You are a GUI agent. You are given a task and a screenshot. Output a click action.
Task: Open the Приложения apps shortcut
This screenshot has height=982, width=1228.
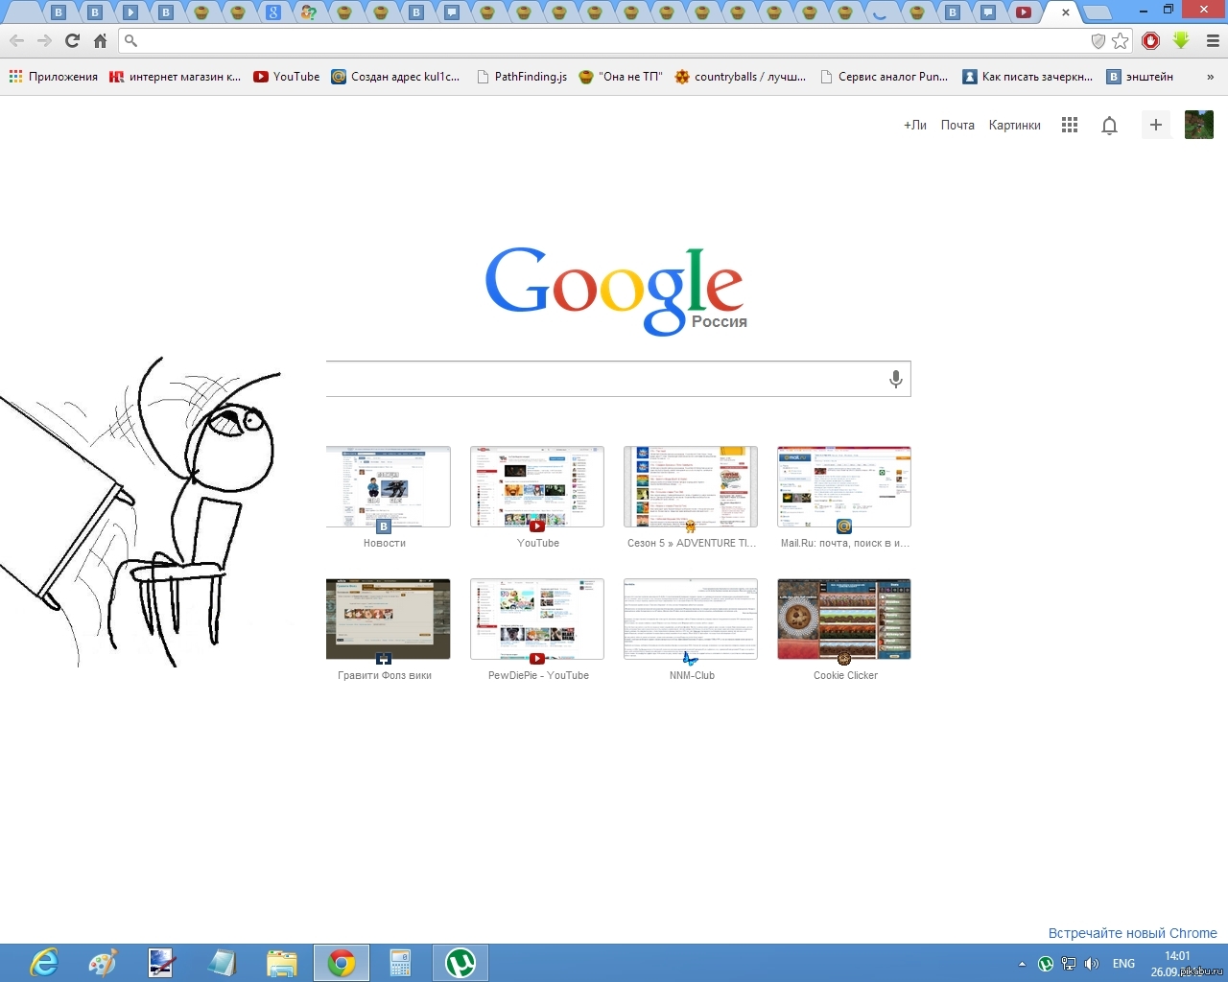coord(53,77)
